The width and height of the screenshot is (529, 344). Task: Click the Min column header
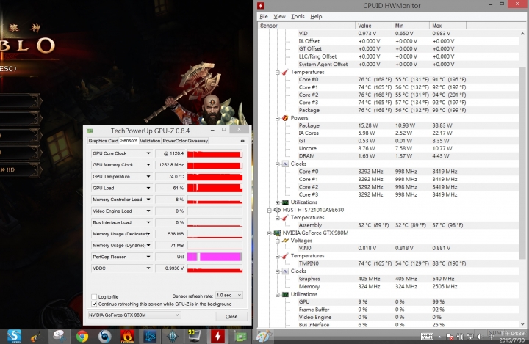[411, 26]
